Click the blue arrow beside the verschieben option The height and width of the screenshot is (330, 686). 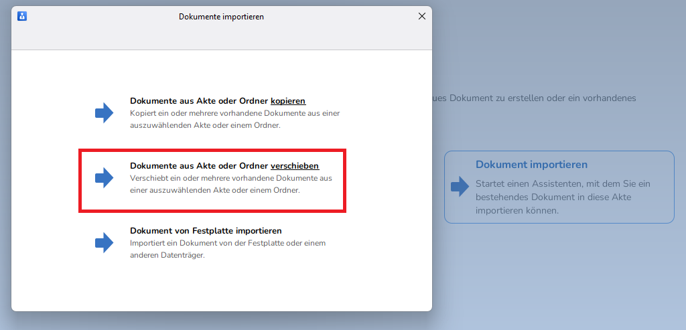tap(104, 178)
